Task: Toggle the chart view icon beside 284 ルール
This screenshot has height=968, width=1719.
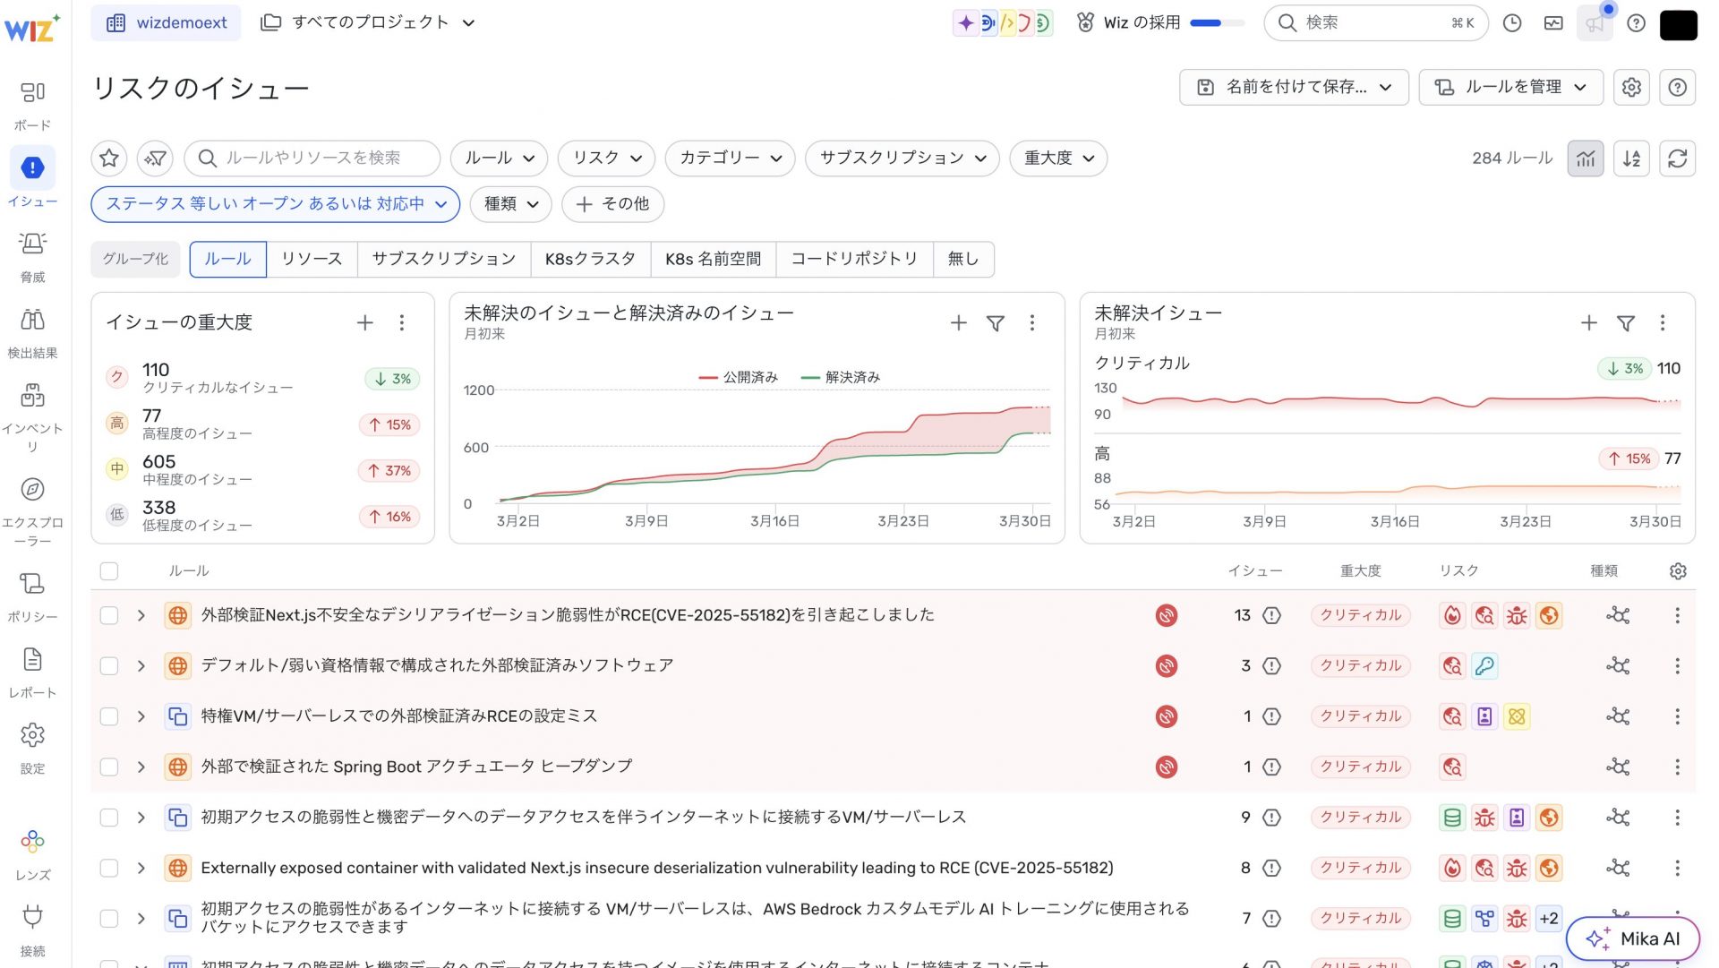Action: [1585, 158]
